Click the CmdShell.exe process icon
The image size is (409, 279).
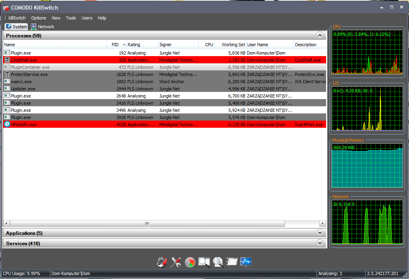coord(7,60)
